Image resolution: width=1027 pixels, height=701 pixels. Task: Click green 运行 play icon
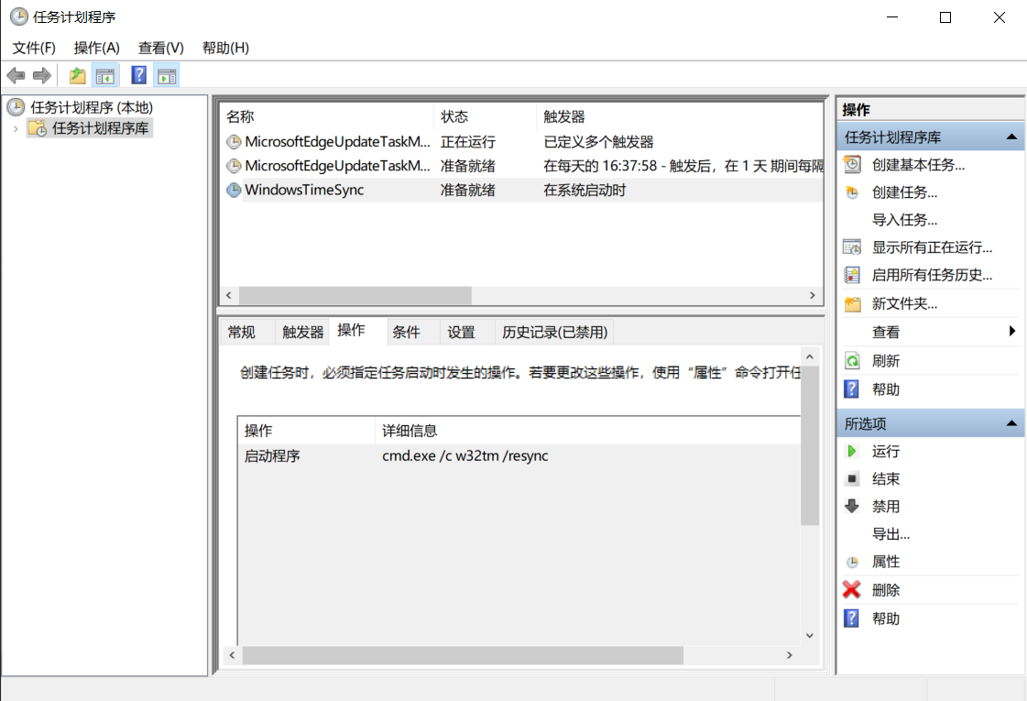851,452
